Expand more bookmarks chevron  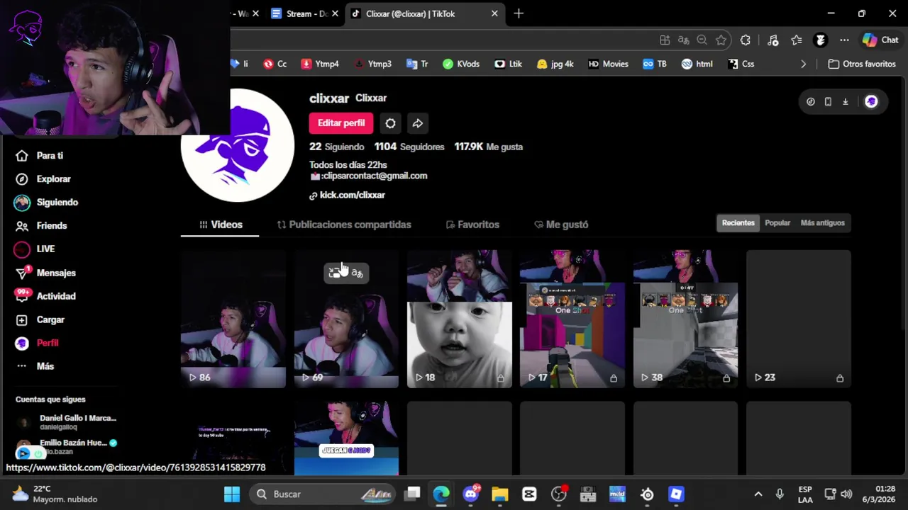point(803,64)
